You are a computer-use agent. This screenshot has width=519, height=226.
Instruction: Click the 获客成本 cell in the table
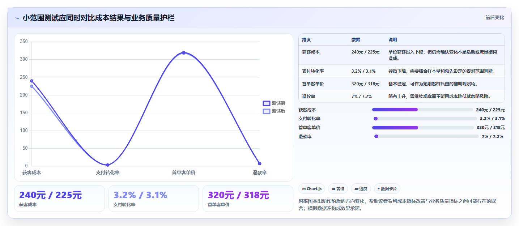click(311, 52)
